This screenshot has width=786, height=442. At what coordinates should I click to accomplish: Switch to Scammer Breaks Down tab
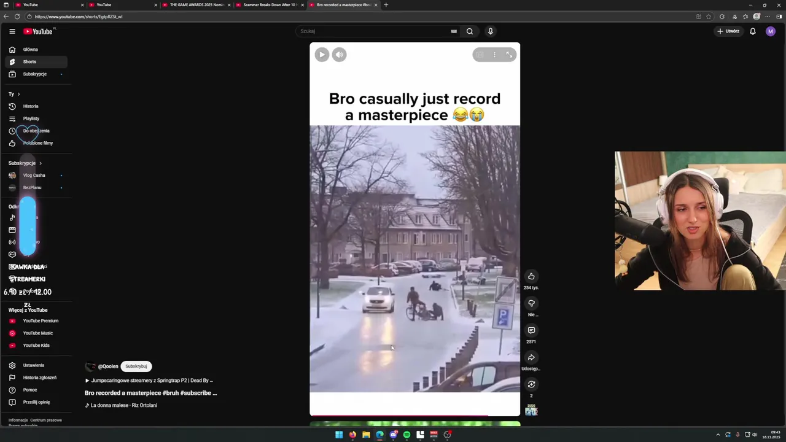[x=269, y=5]
